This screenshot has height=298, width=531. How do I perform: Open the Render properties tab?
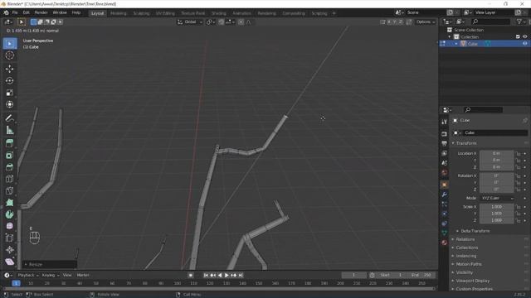[x=445, y=134]
